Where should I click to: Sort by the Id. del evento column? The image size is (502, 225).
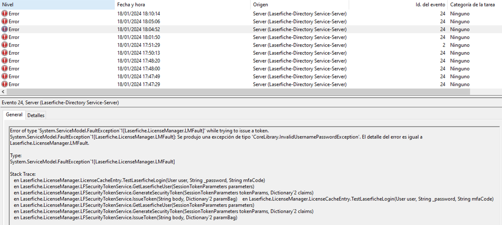398,5
